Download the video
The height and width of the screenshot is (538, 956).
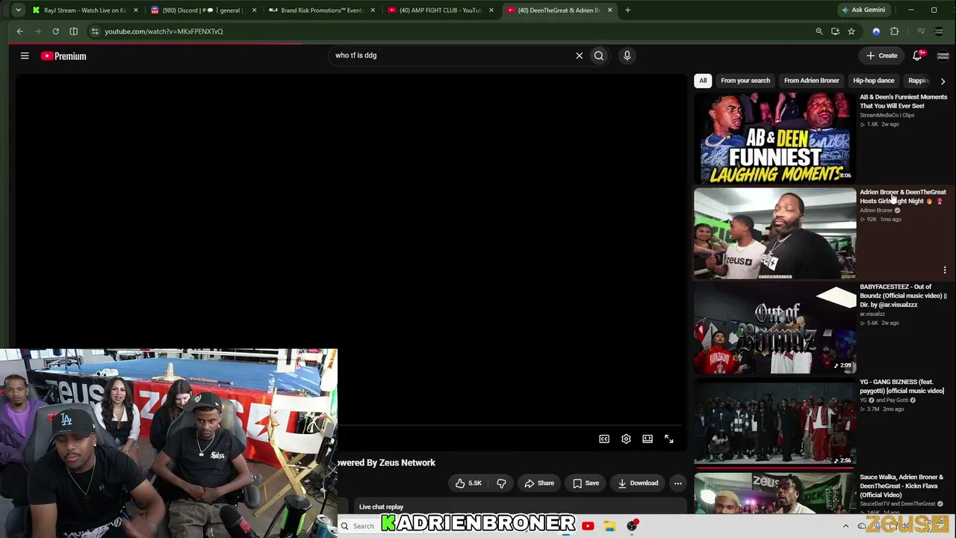(x=638, y=483)
